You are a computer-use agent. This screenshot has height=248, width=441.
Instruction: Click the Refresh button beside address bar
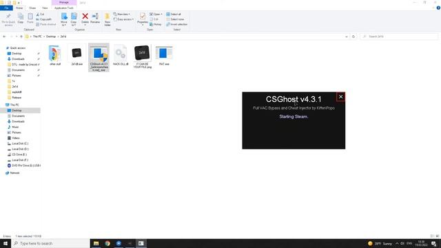tap(353, 37)
